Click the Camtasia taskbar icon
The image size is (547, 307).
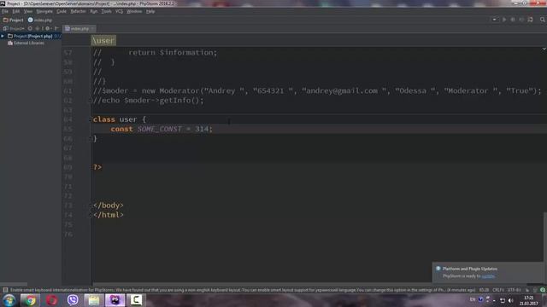[x=136, y=300]
